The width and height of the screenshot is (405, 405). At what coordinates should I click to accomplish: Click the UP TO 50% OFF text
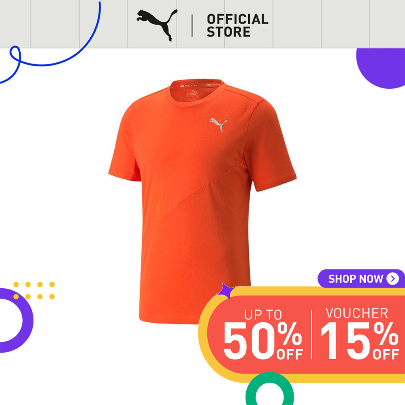tap(263, 334)
